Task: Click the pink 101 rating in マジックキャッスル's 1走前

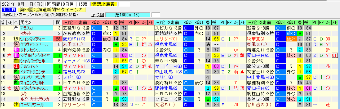Action: click(124, 88)
